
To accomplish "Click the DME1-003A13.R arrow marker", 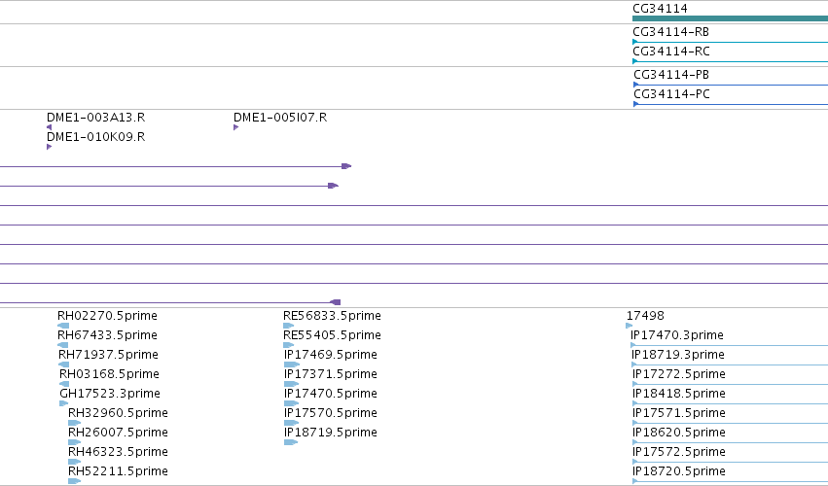I will [49, 127].
